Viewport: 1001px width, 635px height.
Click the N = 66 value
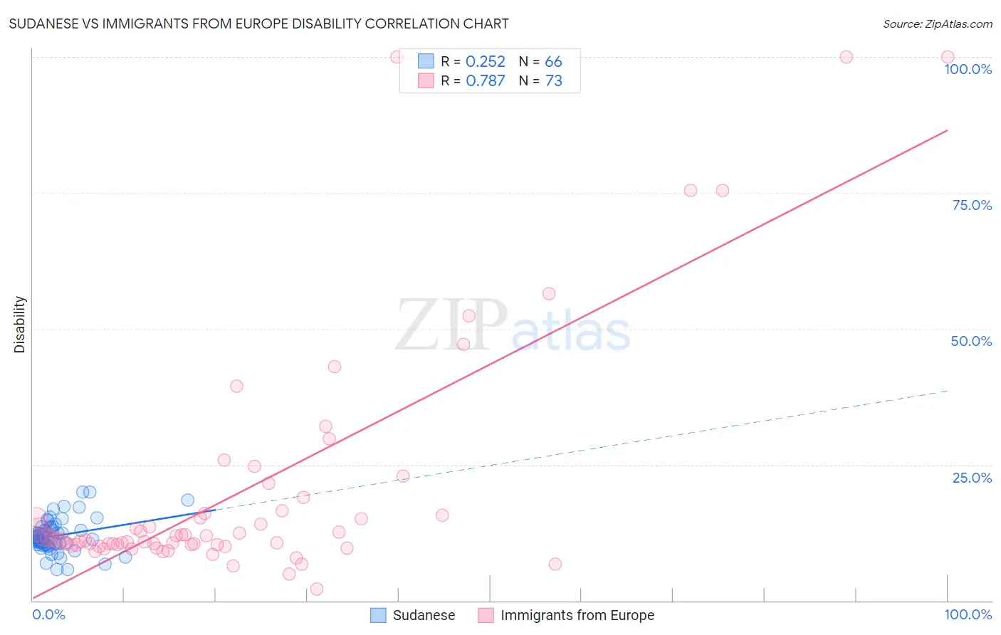(x=540, y=61)
